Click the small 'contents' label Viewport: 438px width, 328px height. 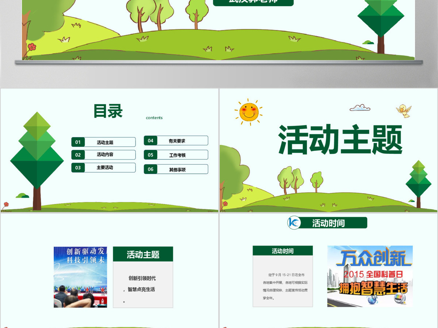(154, 118)
